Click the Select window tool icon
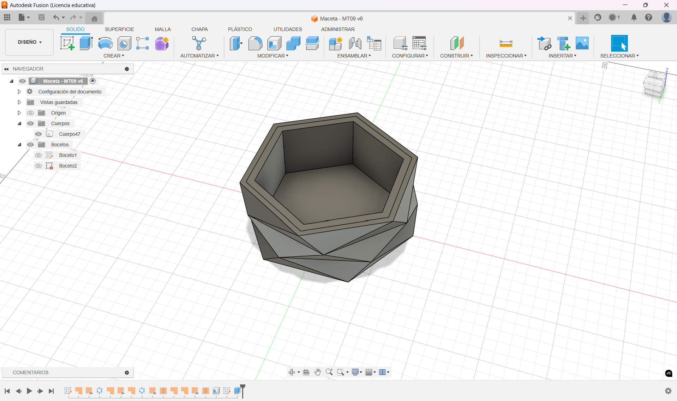Viewport: 677px width, 401px height. point(619,43)
